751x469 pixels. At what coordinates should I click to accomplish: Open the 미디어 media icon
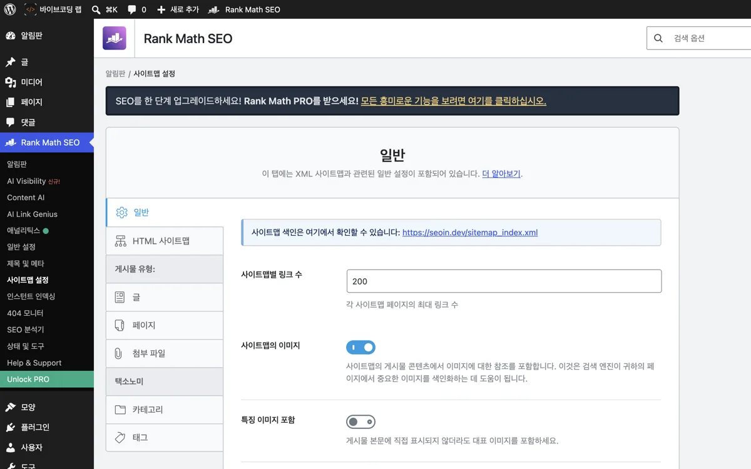click(11, 82)
